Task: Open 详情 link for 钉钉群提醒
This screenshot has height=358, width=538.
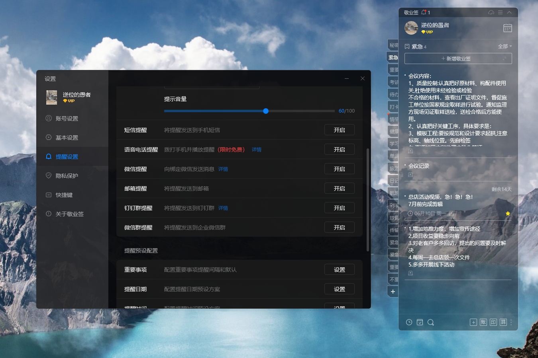Action: [223, 208]
